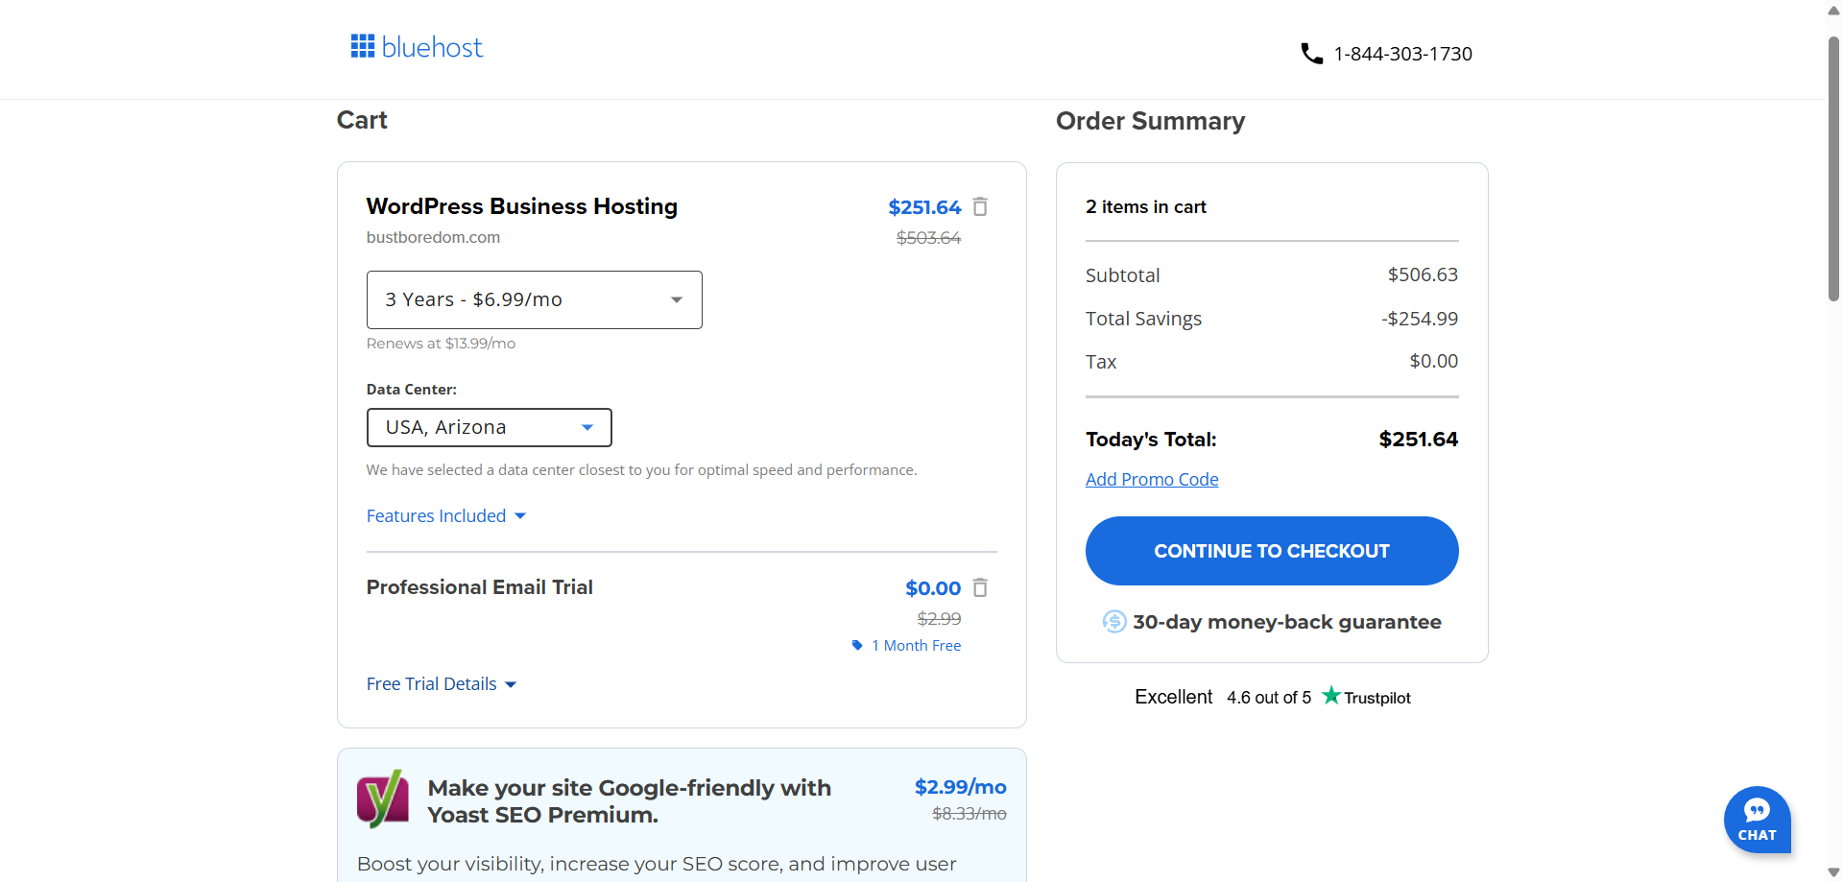Open the USA, Arizona data center dropdown
The width and height of the screenshot is (1843, 882).
click(x=489, y=427)
